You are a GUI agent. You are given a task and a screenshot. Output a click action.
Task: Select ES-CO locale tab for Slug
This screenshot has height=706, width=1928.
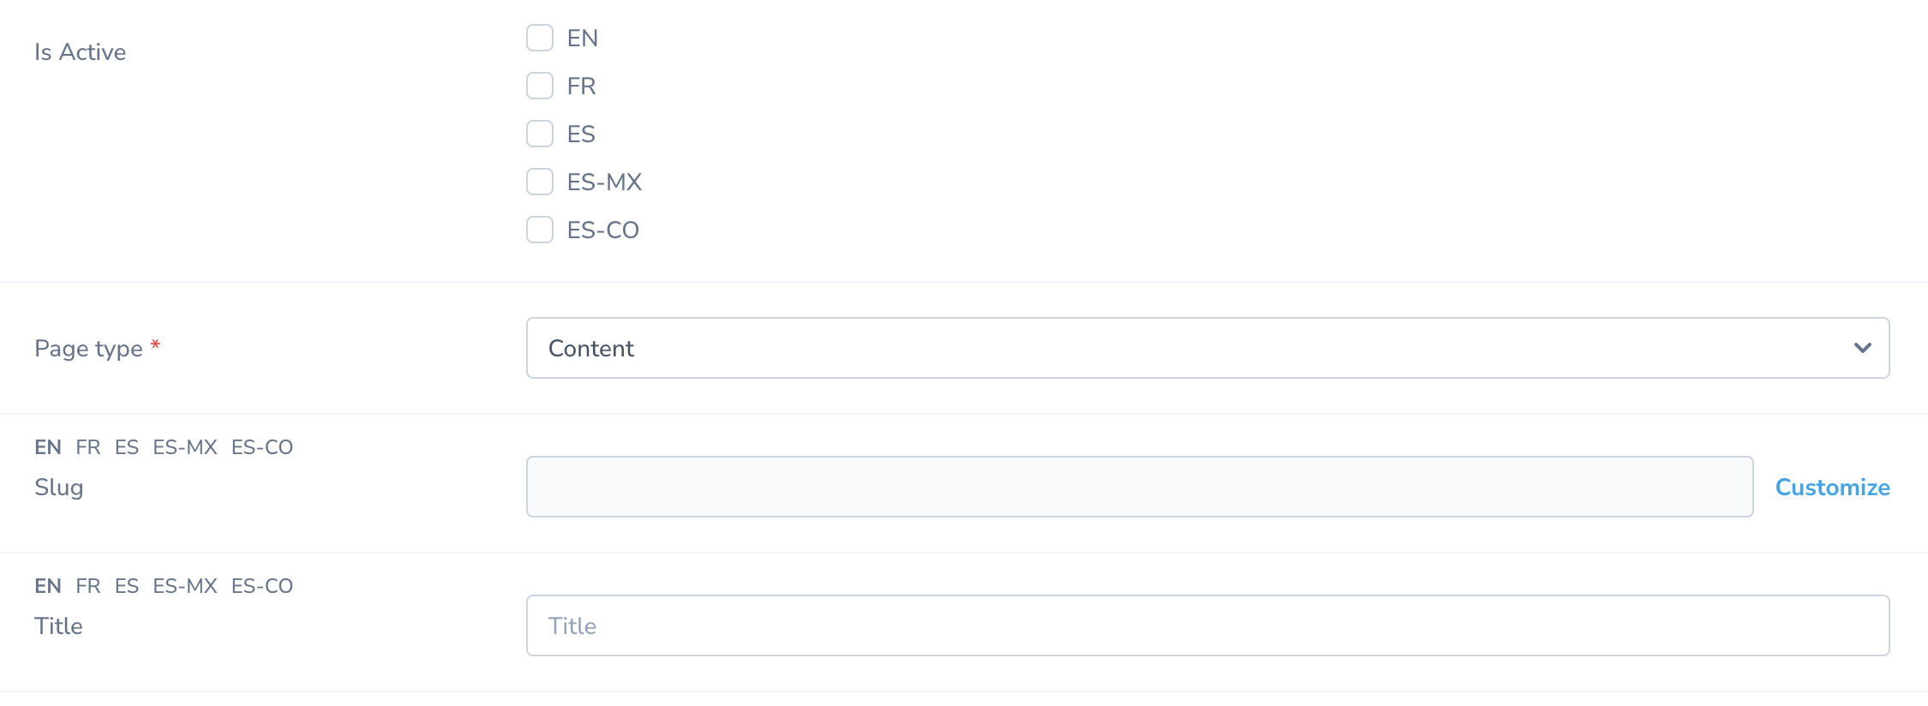click(x=262, y=447)
